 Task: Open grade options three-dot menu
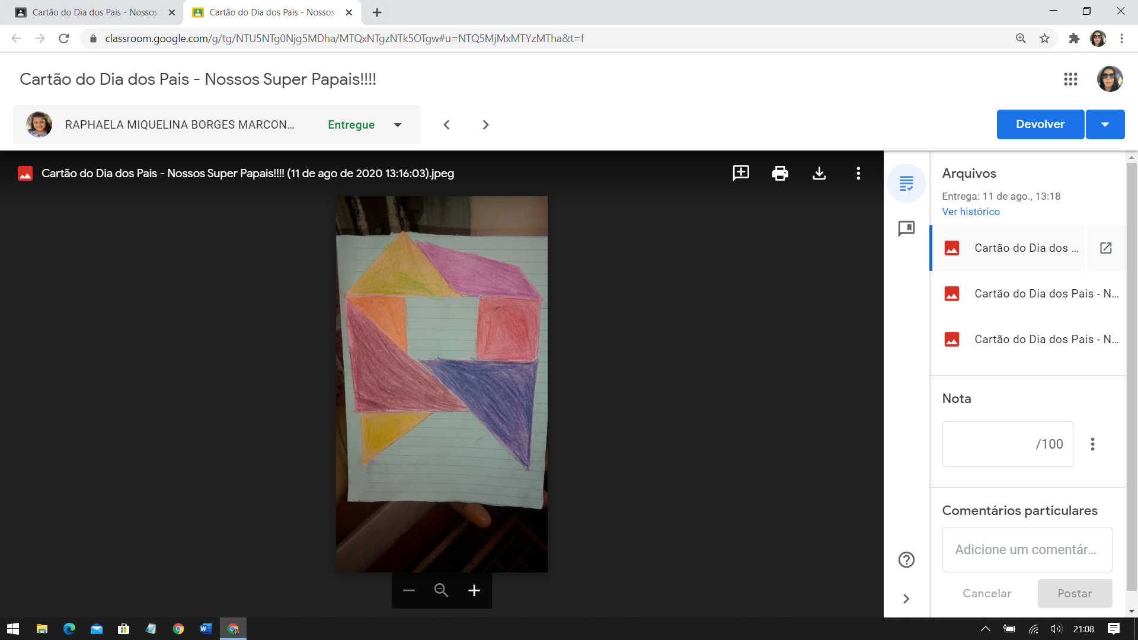[x=1092, y=444]
